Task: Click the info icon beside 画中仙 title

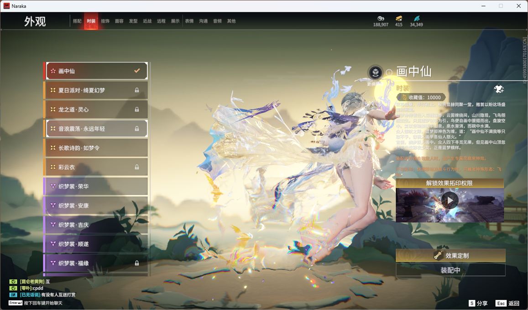Action: coord(389,72)
